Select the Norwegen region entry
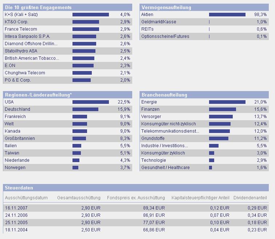Screen dimensions: 275x239 (x=67, y=168)
